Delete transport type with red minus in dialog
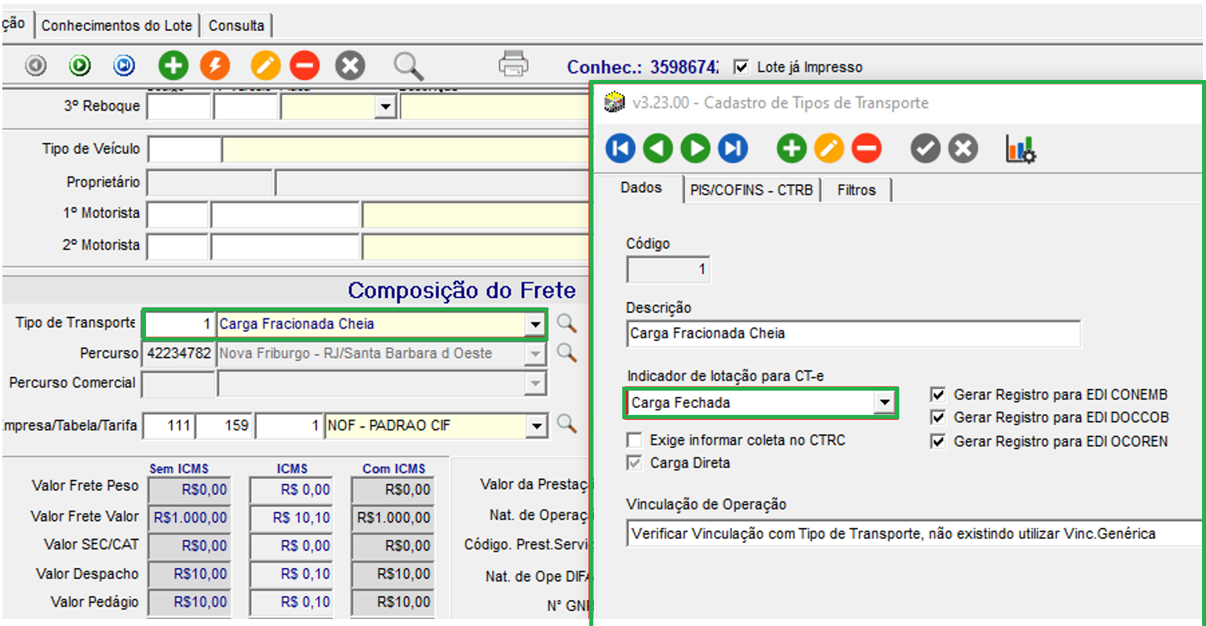 coord(866,148)
